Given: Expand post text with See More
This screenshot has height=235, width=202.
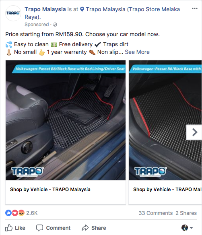Looking at the screenshot, I should [x=137, y=52].
